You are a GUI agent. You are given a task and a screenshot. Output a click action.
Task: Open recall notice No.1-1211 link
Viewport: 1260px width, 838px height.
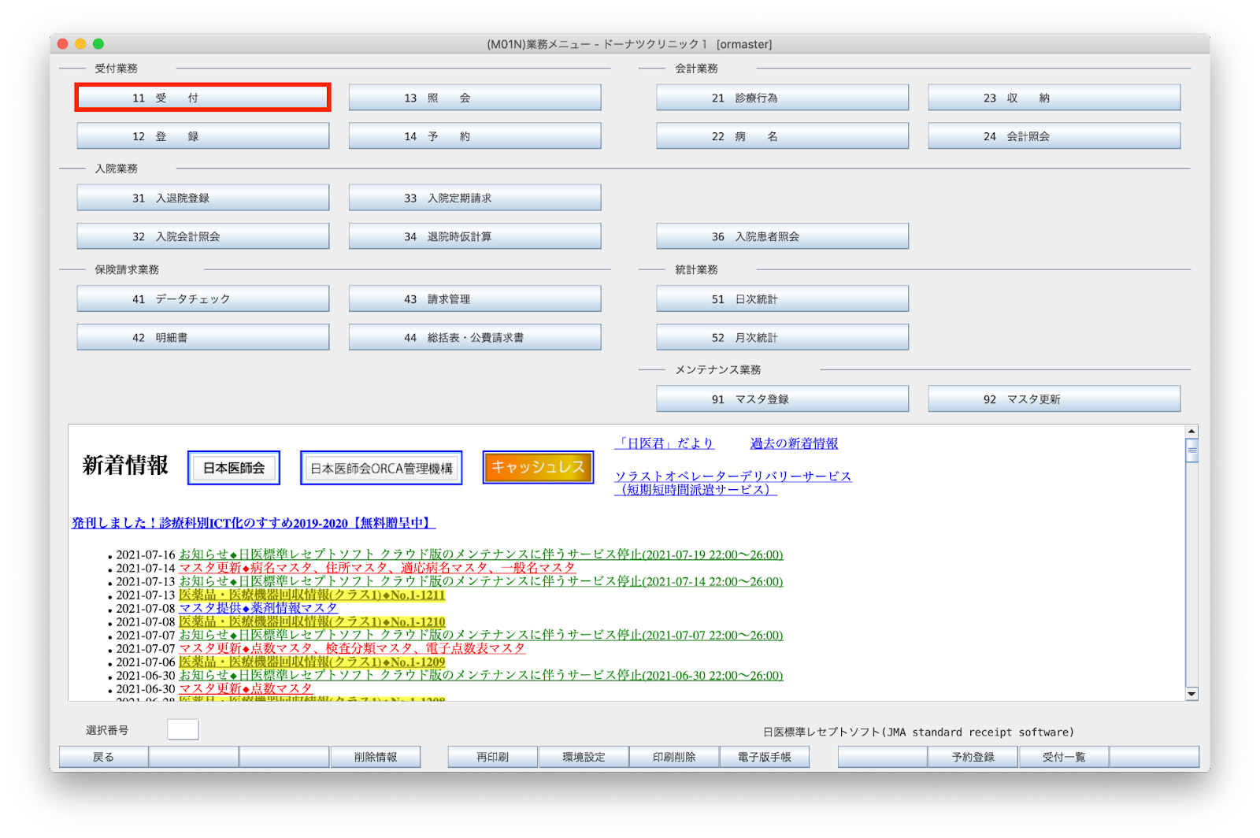[312, 595]
